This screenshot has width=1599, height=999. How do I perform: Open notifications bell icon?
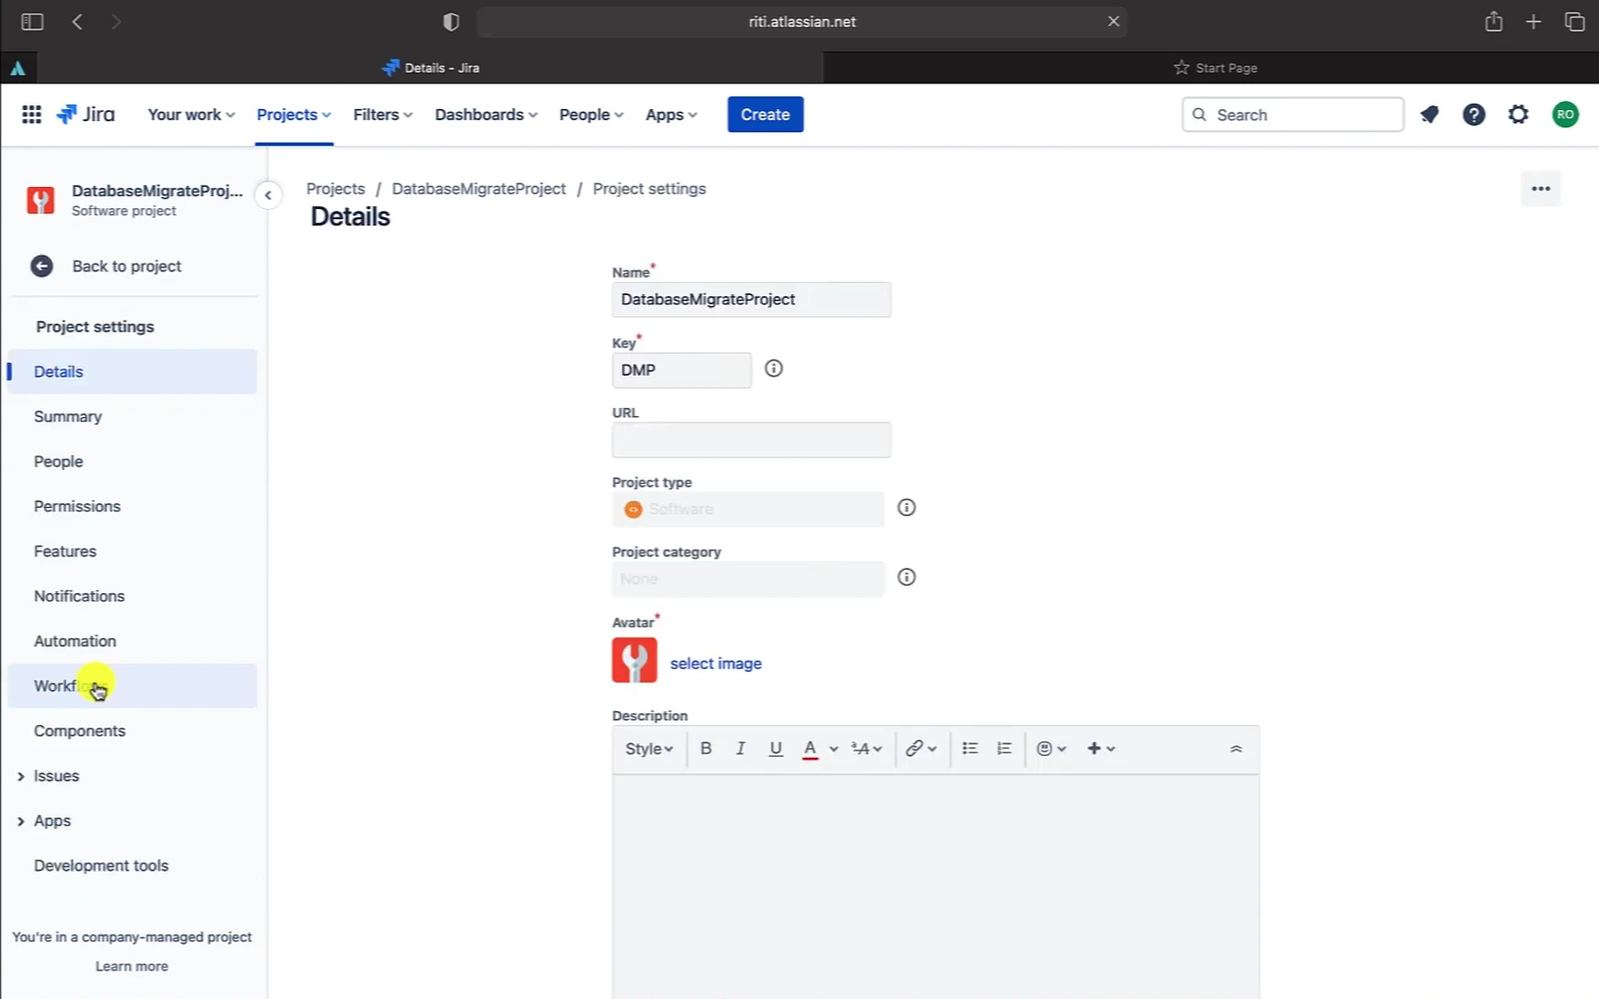pyautogui.click(x=1429, y=115)
